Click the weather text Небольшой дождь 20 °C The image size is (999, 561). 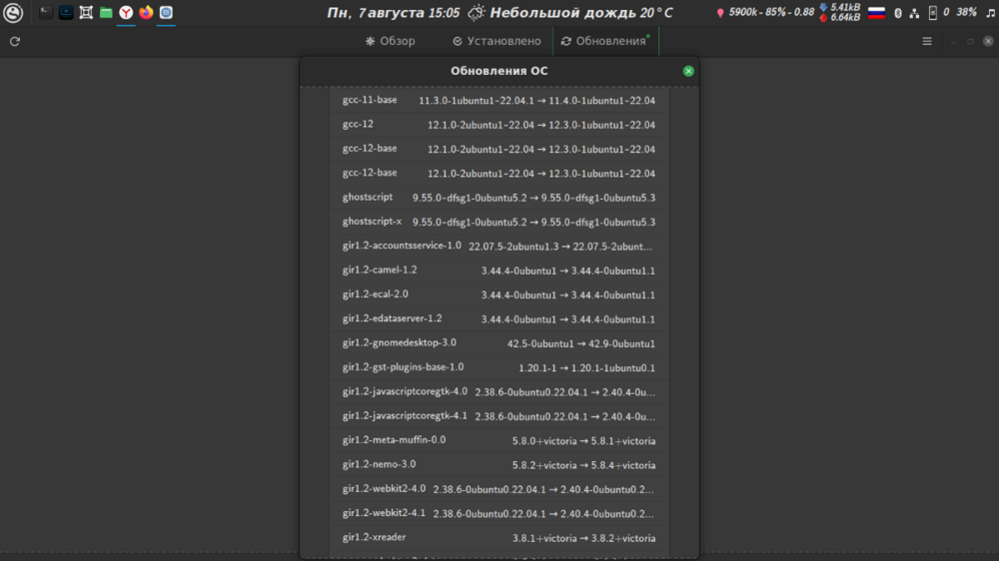point(581,13)
